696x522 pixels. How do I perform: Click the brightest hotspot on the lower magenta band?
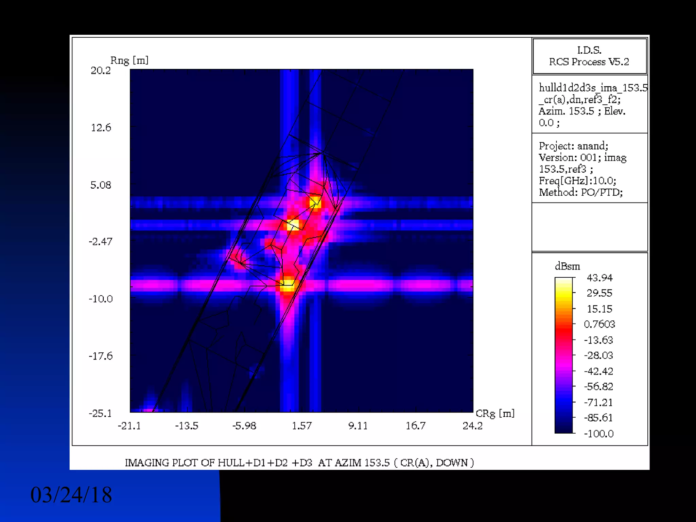coord(288,284)
